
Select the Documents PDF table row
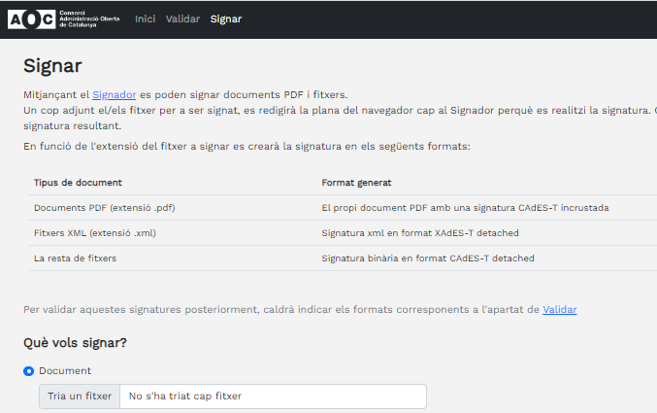(x=343, y=208)
